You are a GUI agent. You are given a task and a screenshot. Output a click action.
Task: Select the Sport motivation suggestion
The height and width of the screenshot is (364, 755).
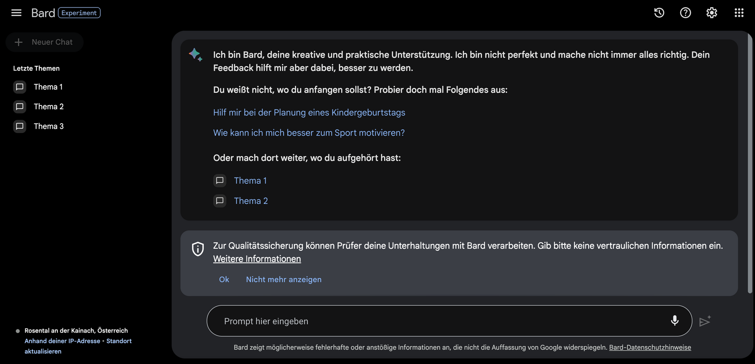point(309,133)
